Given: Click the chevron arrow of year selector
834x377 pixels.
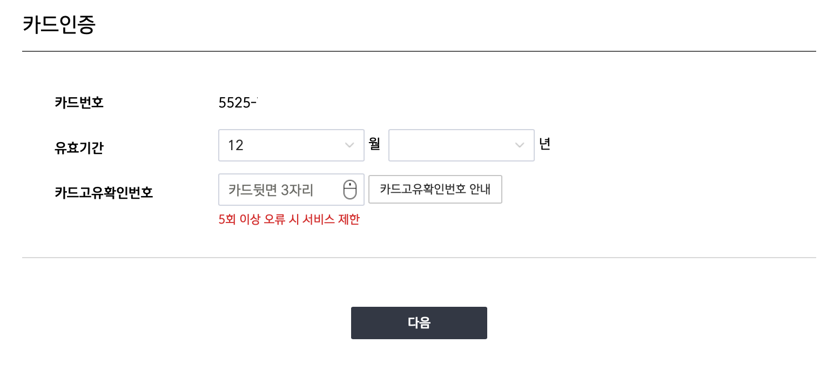Looking at the screenshot, I should pos(520,145).
